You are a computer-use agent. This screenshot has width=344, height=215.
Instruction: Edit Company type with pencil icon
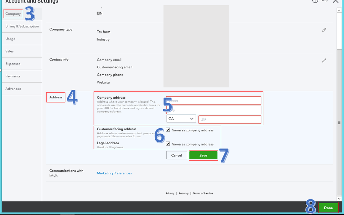point(324,30)
